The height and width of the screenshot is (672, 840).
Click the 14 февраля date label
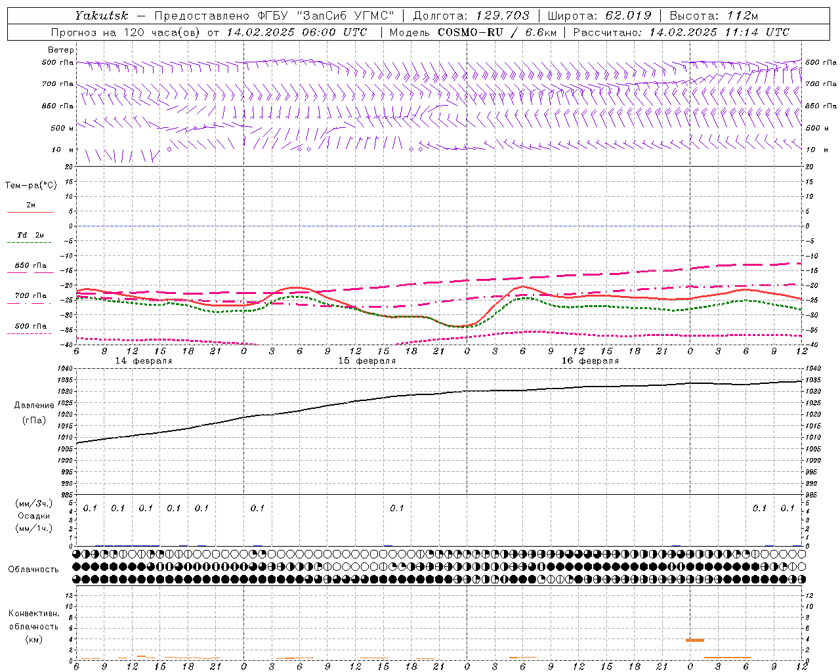(144, 361)
